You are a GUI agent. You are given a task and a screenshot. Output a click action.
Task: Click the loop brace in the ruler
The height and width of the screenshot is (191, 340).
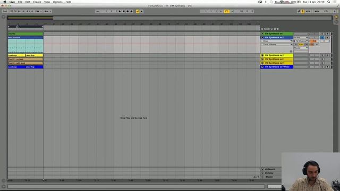pos(25,27)
